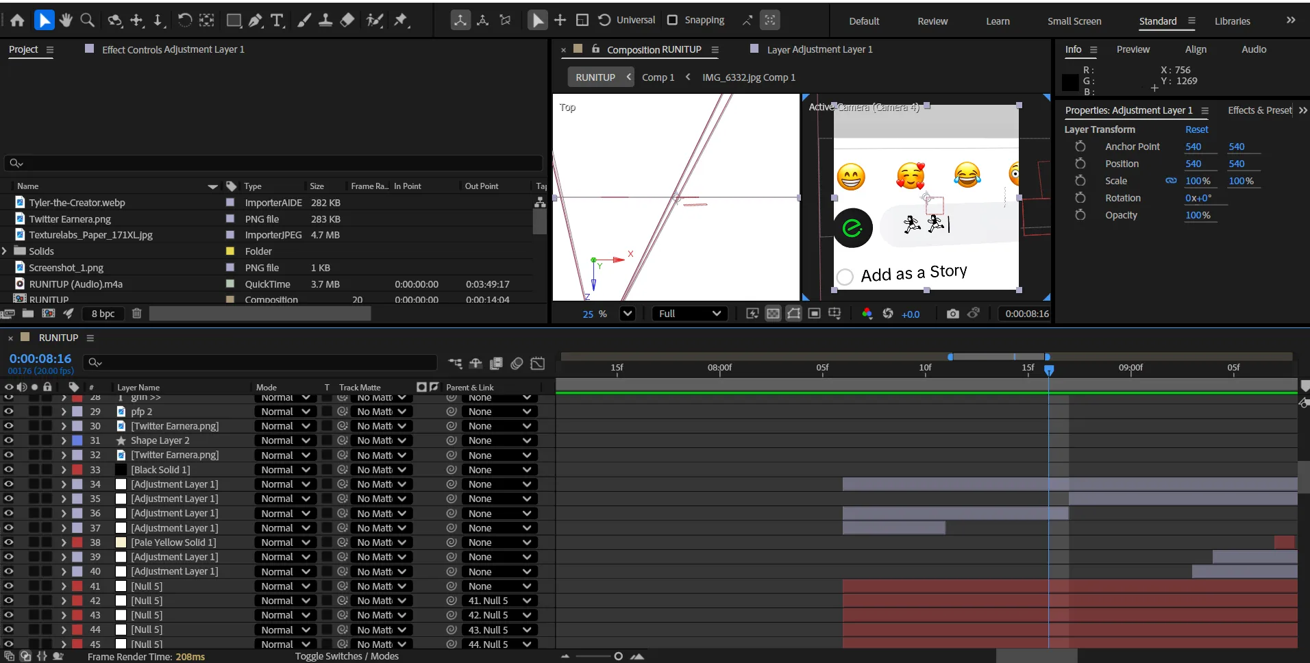This screenshot has width=1310, height=663.
Task: Click the Pale Yellow Solid 1 color swatch
Action: (121, 542)
